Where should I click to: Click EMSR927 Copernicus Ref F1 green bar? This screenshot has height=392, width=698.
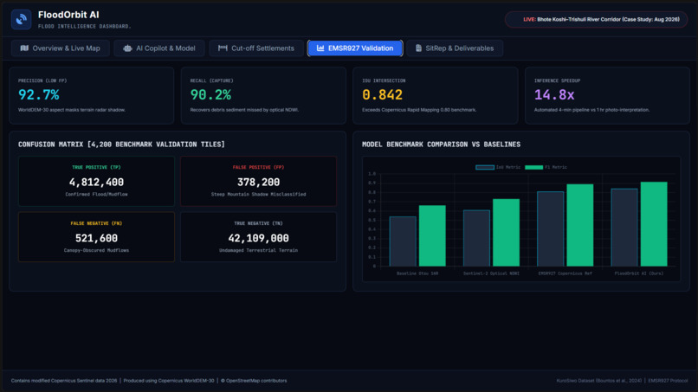pos(580,225)
